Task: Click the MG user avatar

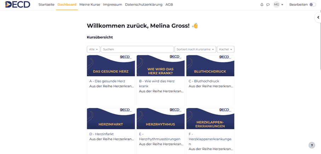Action: 276,5
